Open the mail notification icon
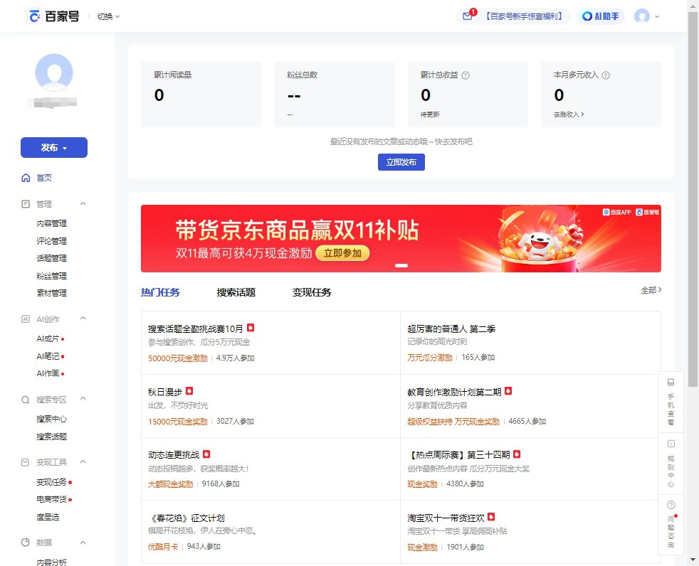Image resolution: width=699 pixels, height=566 pixels. [x=467, y=16]
